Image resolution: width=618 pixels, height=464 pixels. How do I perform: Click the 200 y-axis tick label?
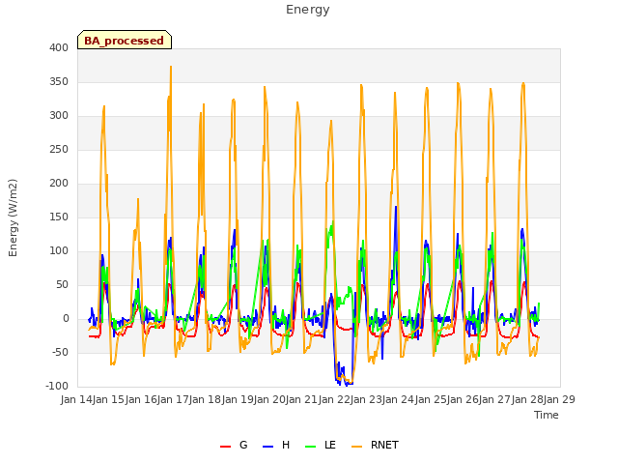pos(59,183)
